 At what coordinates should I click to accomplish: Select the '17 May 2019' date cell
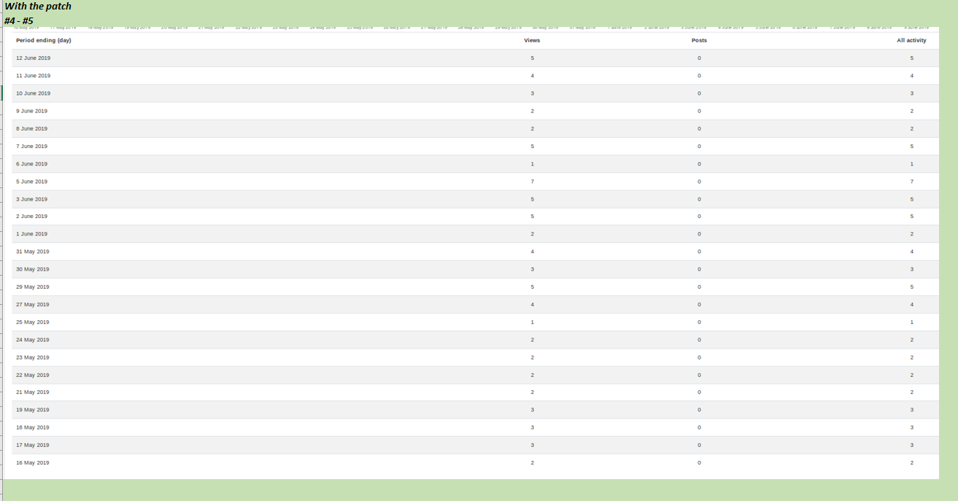point(33,445)
